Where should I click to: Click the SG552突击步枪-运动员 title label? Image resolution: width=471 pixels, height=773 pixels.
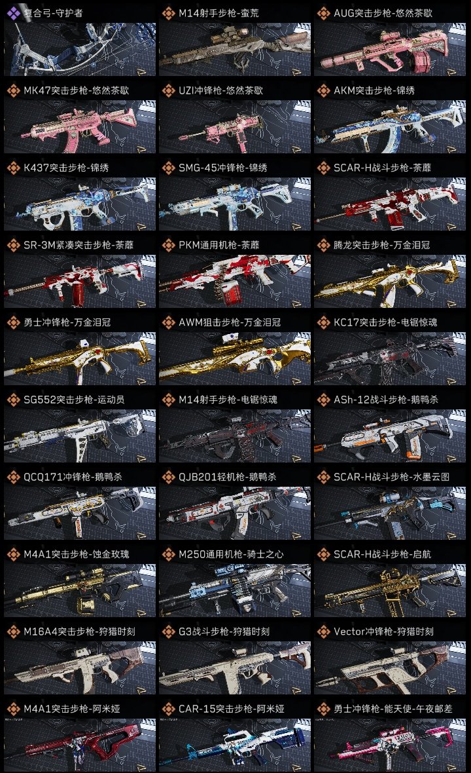click(x=74, y=400)
